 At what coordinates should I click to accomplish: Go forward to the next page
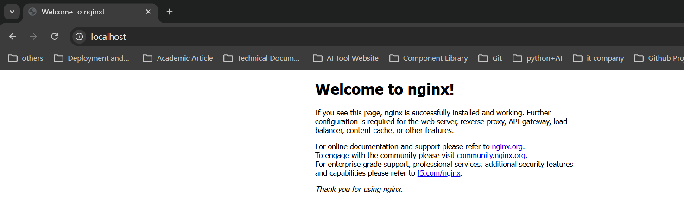tap(33, 37)
